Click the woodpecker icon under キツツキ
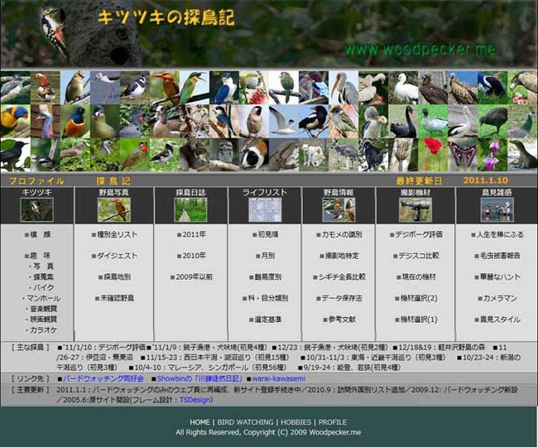Screen dimensions: 538x447 click(x=36, y=209)
